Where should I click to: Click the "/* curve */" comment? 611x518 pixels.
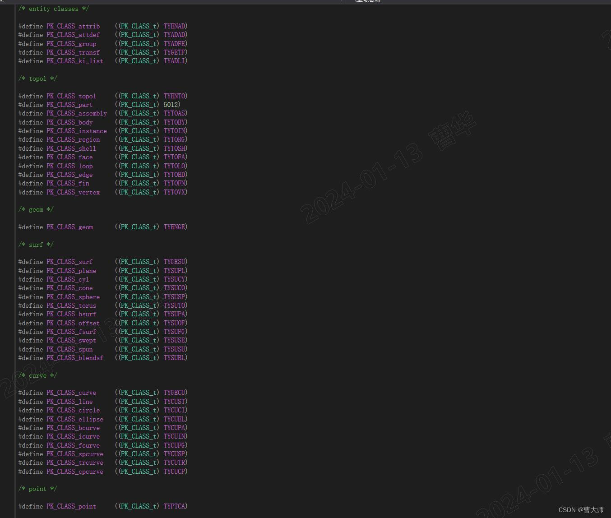click(37, 375)
